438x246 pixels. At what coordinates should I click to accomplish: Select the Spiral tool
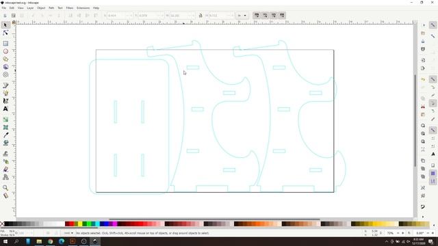pyautogui.click(x=5, y=74)
